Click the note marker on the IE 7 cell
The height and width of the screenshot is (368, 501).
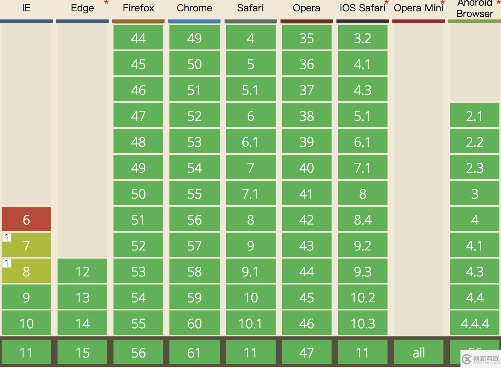pos(6,237)
